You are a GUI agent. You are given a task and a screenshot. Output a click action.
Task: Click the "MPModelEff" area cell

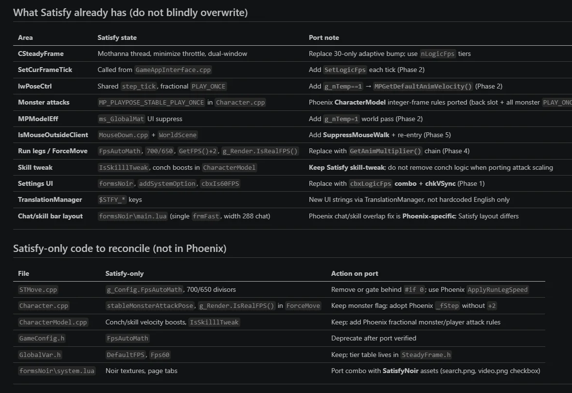click(38, 119)
